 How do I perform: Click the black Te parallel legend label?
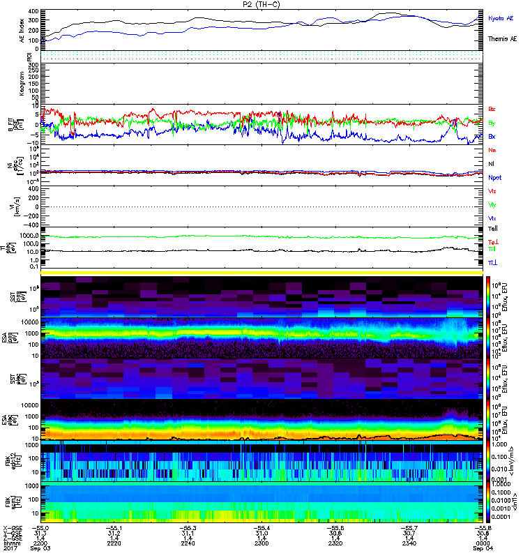[x=493, y=229]
